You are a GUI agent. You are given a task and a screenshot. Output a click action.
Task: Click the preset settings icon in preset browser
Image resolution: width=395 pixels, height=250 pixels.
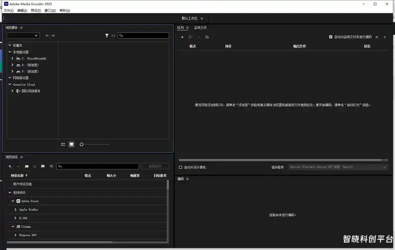[x=35, y=166]
